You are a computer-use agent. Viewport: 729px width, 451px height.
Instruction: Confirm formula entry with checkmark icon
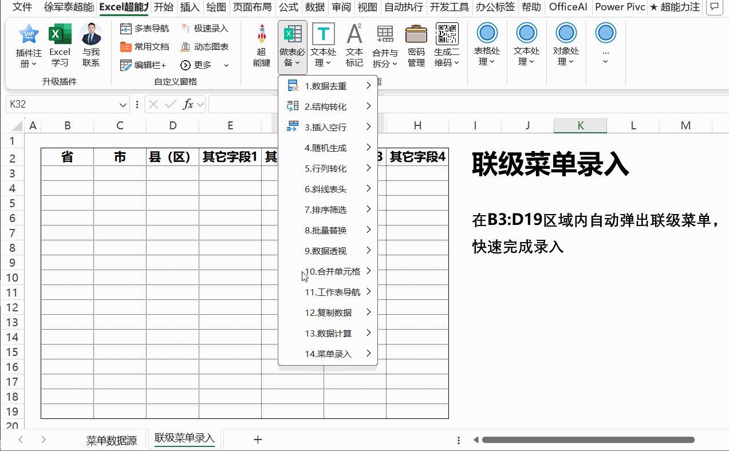coord(170,105)
